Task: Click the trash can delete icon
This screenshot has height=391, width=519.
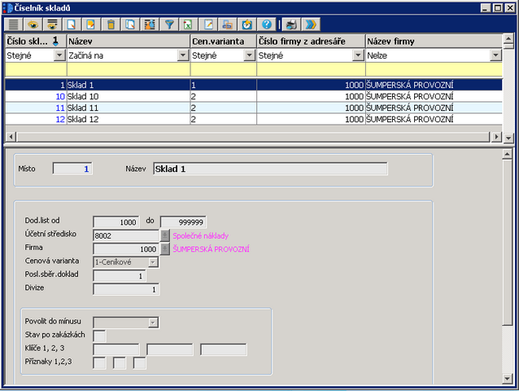Action: coord(111,24)
